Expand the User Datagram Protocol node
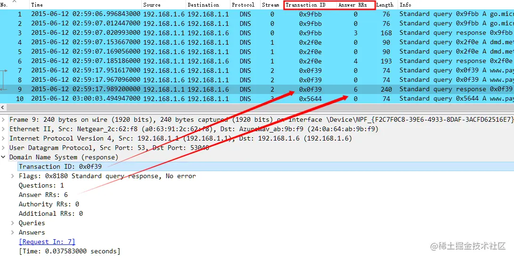 [3, 148]
